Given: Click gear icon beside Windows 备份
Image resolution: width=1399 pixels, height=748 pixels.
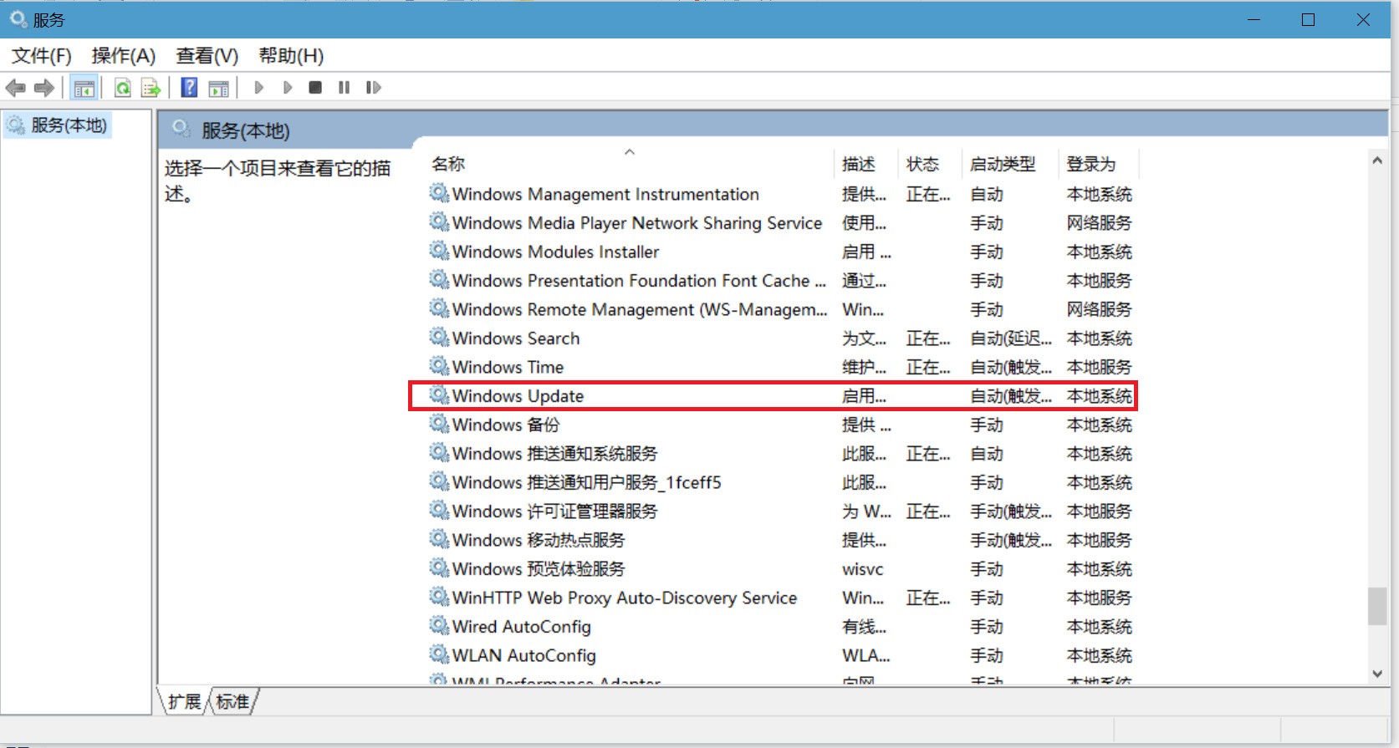Looking at the screenshot, I should 439,424.
